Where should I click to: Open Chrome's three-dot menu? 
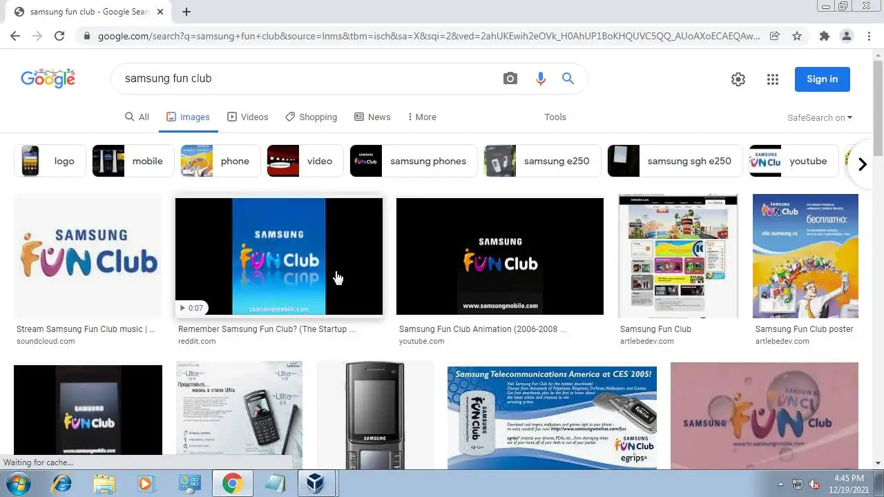(868, 36)
